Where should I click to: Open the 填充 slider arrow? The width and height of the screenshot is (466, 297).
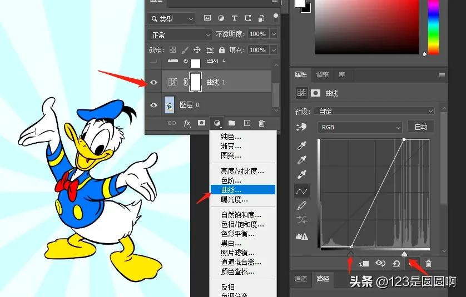click(274, 50)
